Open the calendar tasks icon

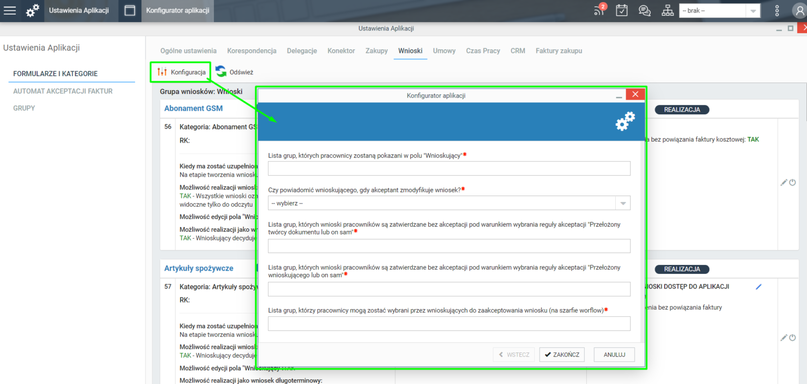[622, 10]
